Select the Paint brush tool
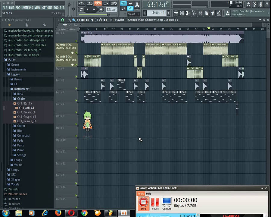Viewport: 271px width, 217px height. click(74, 20)
